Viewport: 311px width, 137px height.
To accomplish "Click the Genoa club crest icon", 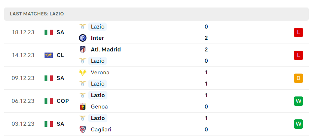I will pos(82,107).
